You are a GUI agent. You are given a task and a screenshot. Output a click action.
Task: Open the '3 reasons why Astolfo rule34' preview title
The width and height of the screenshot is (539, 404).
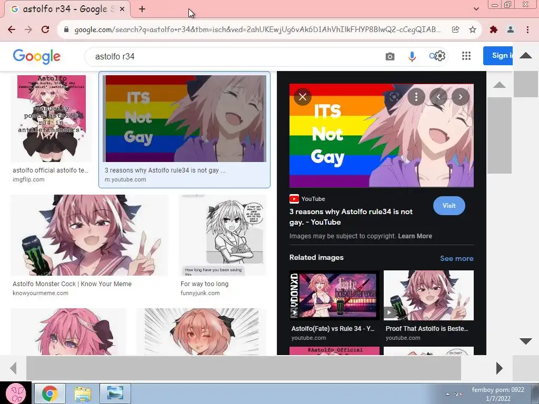(351, 217)
